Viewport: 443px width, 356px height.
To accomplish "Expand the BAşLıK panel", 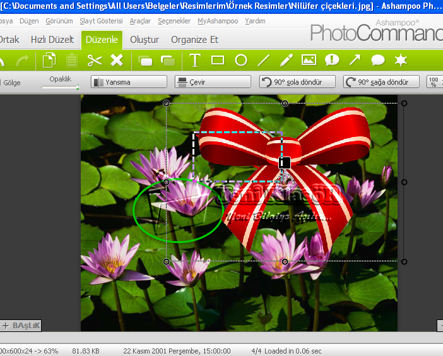I will (21, 326).
